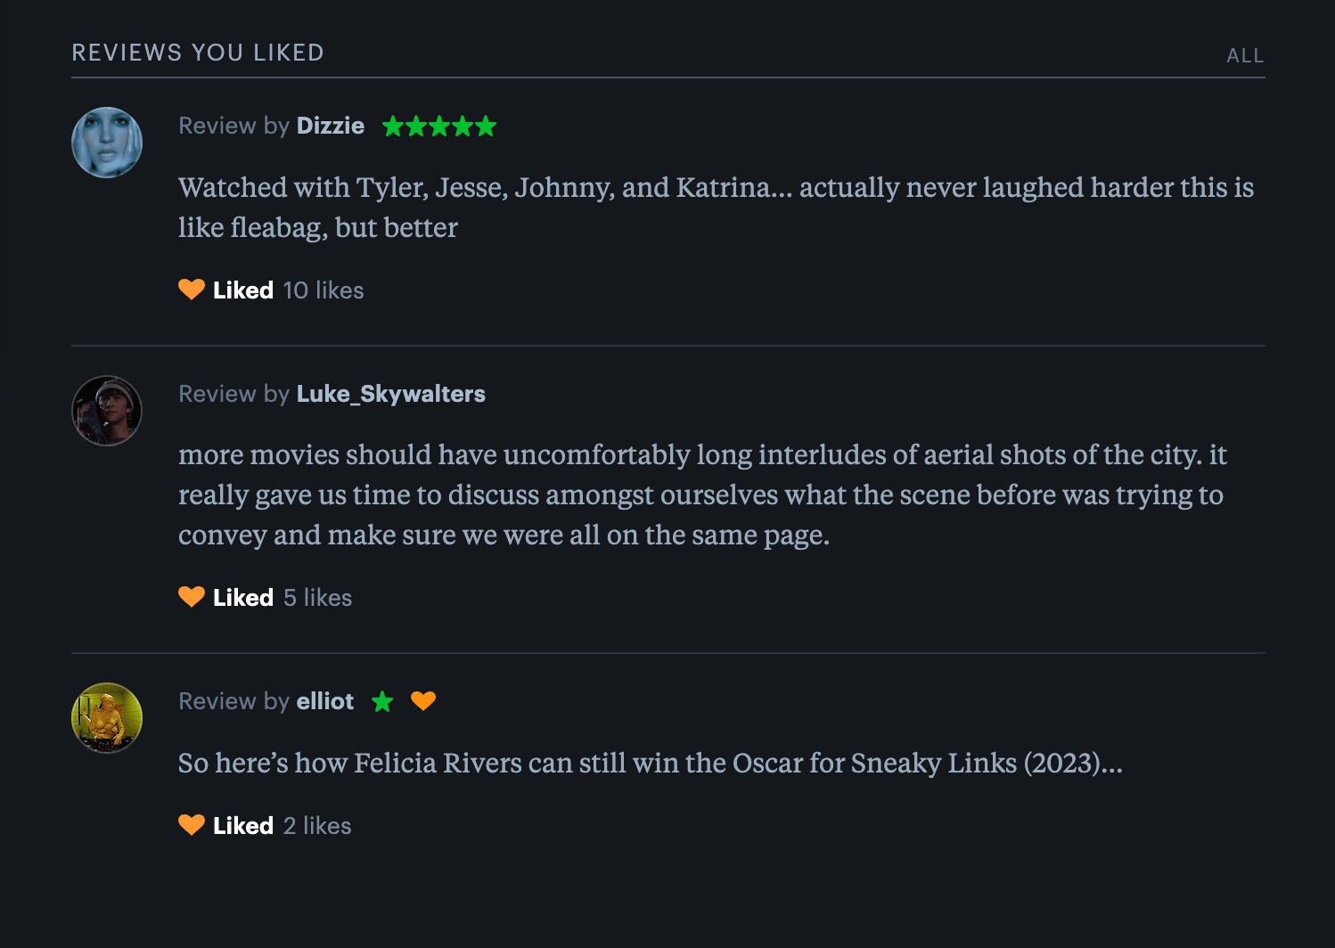Open elliot's review text about Felicia Rivers

tap(651, 764)
